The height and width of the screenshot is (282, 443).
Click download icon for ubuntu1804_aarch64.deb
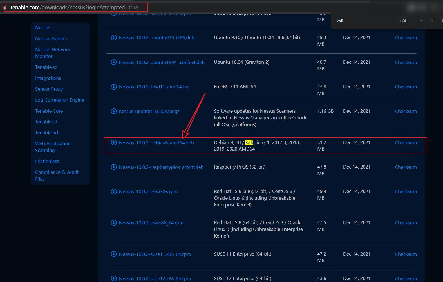tap(114, 62)
